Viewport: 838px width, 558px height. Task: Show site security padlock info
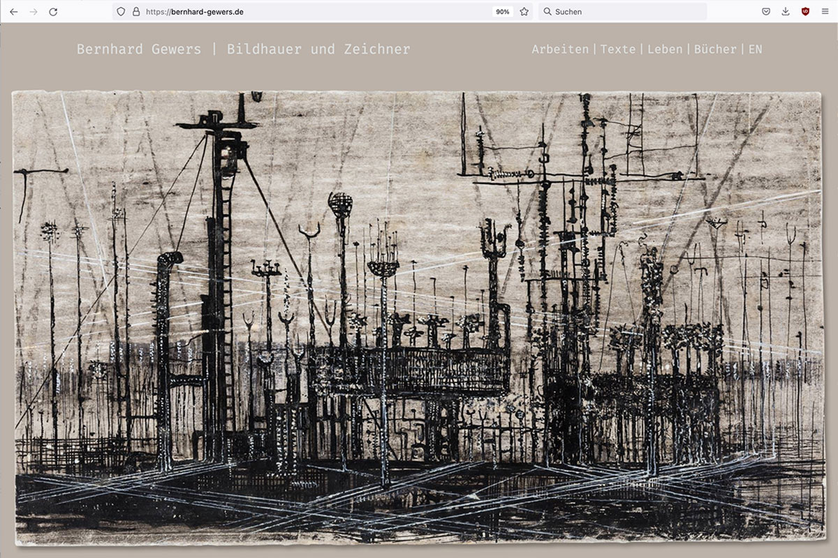click(x=136, y=12)
